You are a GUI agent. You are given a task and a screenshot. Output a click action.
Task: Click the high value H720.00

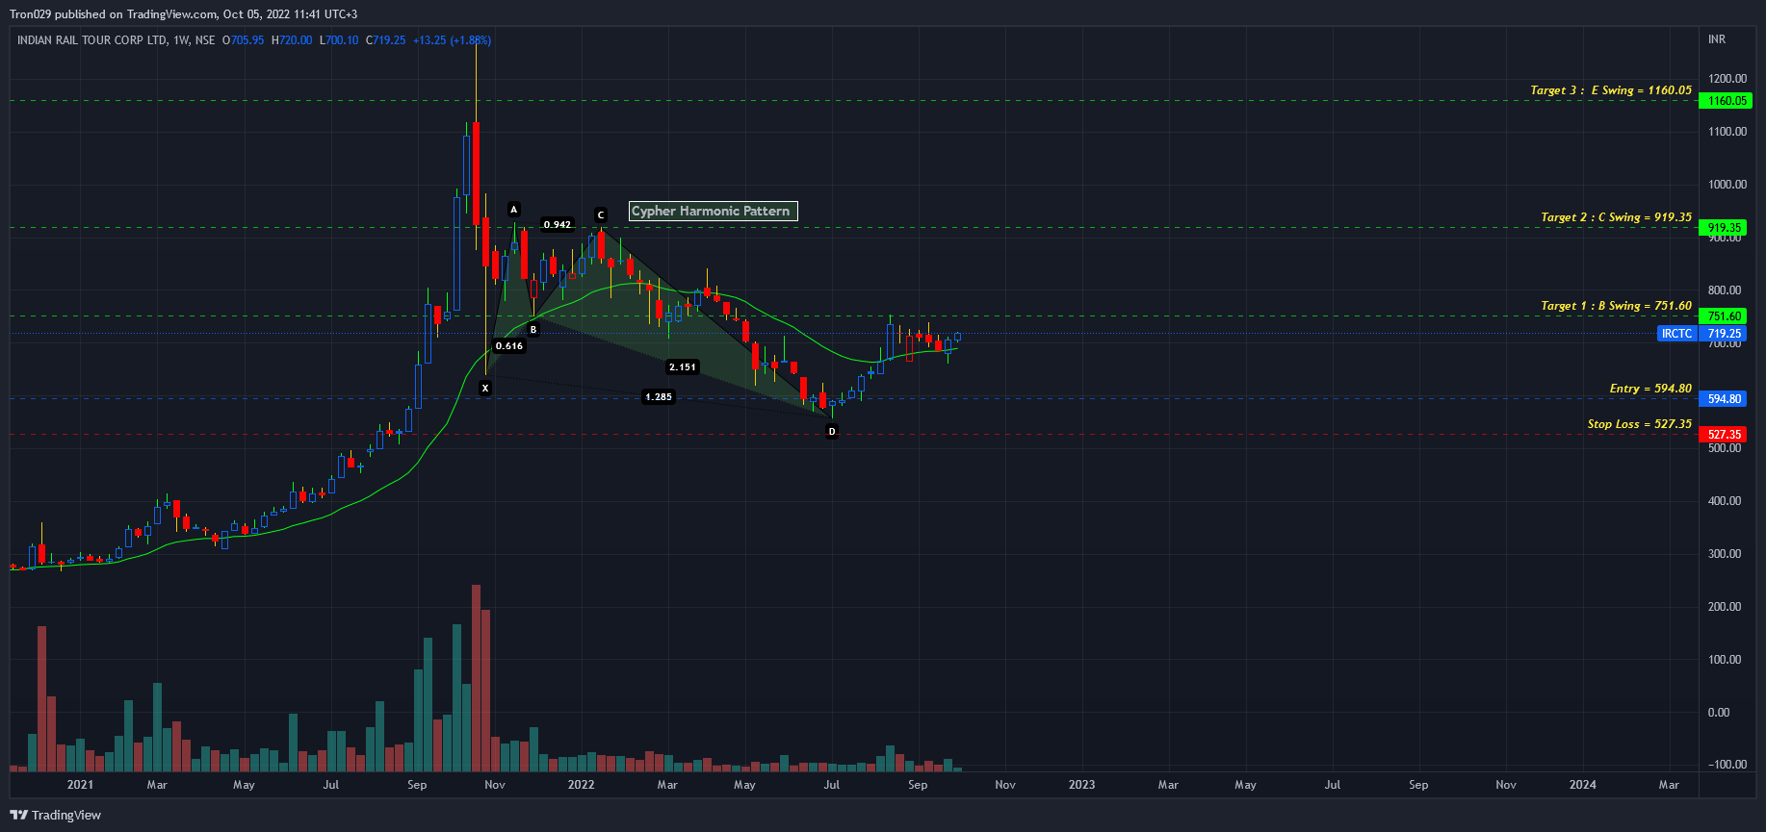(292, 40)
